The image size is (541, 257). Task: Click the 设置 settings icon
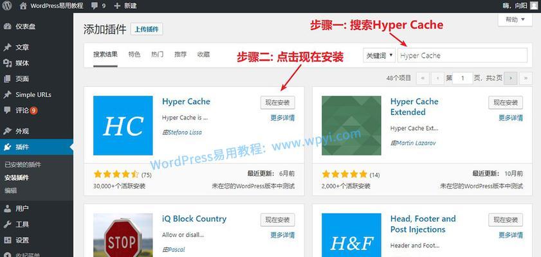pyautogui.click(x=7, y=240)
